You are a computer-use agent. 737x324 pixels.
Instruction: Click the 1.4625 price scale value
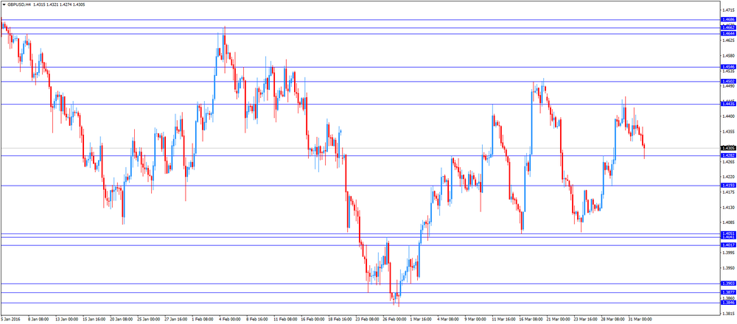tap(729, 40)
